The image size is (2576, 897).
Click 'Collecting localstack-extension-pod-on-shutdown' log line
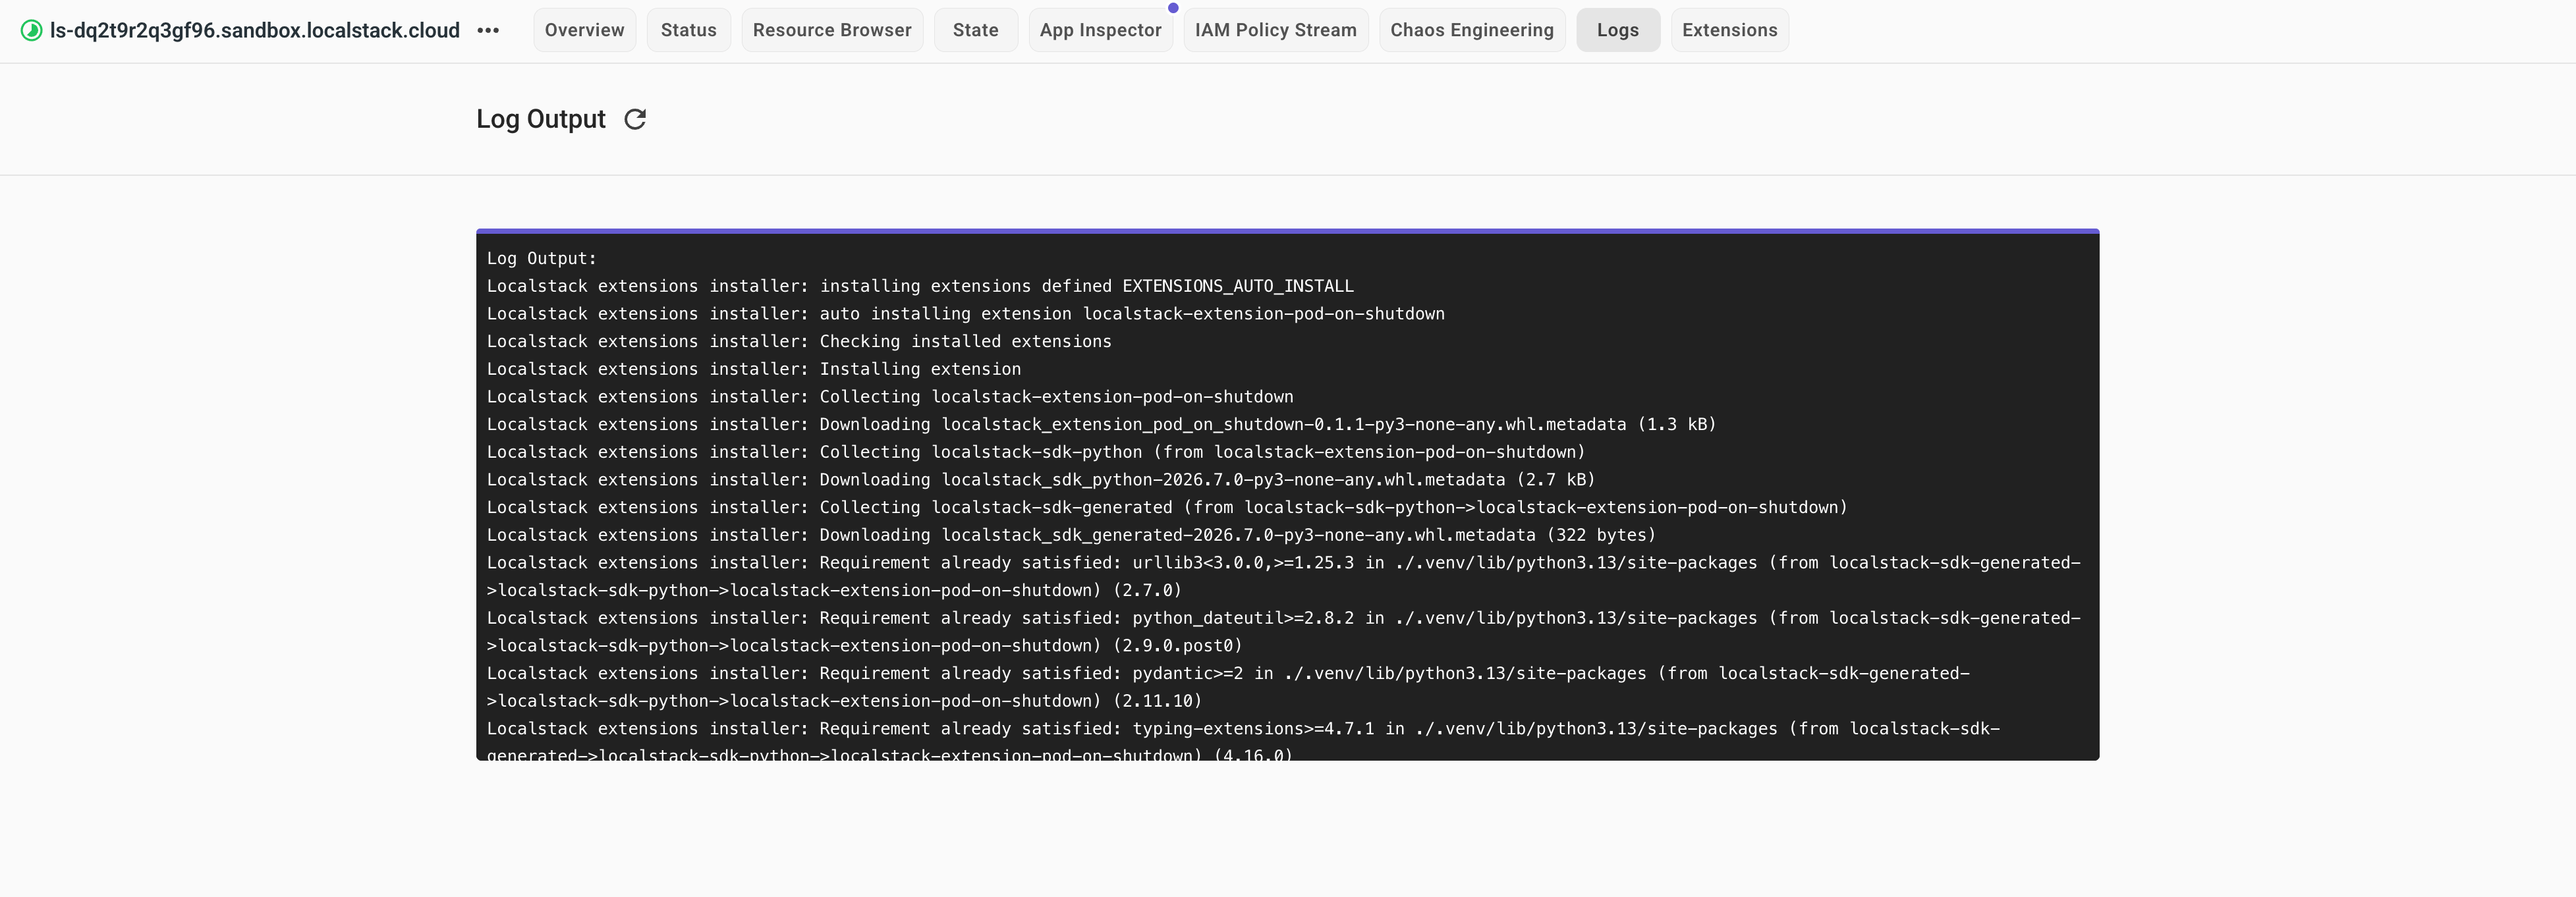click(x=890, y=397)
